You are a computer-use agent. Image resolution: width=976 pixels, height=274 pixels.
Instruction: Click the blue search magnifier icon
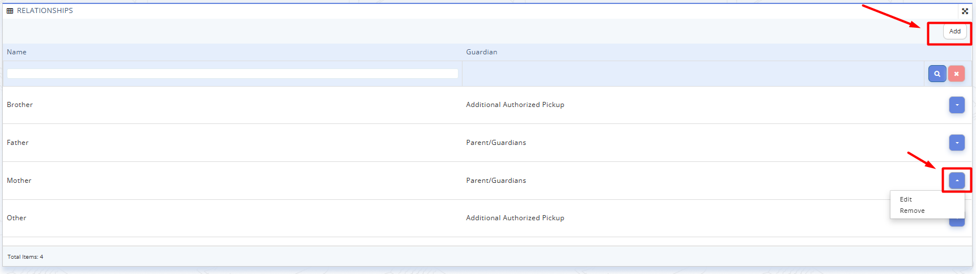[x=937, y=74]
